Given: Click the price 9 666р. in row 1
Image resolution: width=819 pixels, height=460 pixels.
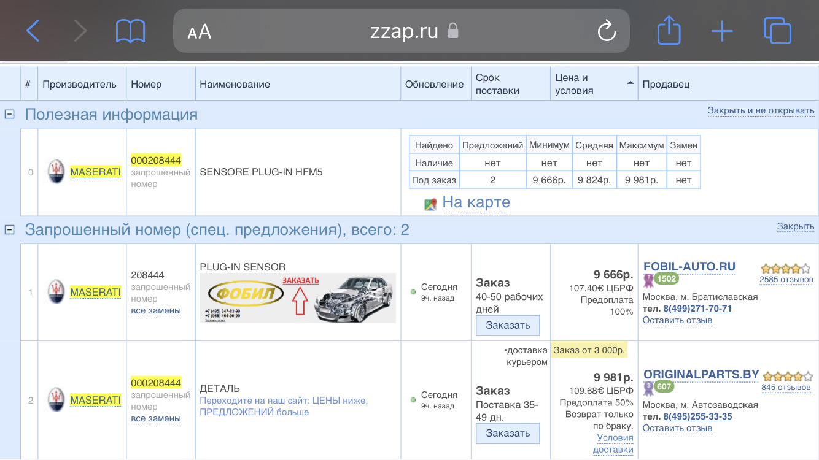Looking at the screenshot, I should pyautogui.click(x=613, y=274).
